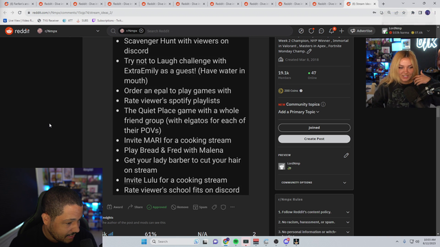This screenshot has height=247, width=440.
Task: Open the Moderation shield icon in Reddit header
Action: tap(311, 31)
